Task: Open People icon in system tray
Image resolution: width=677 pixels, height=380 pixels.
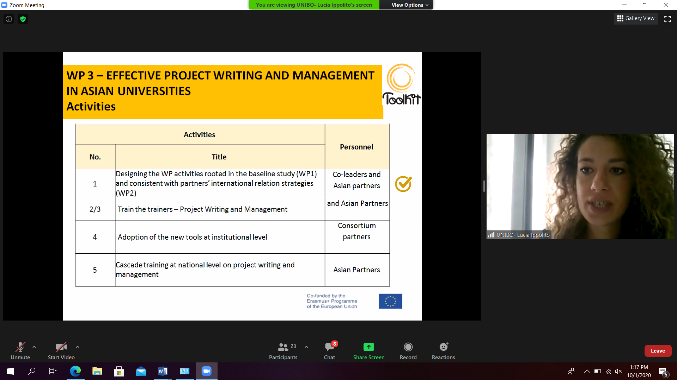Action: 571,371
